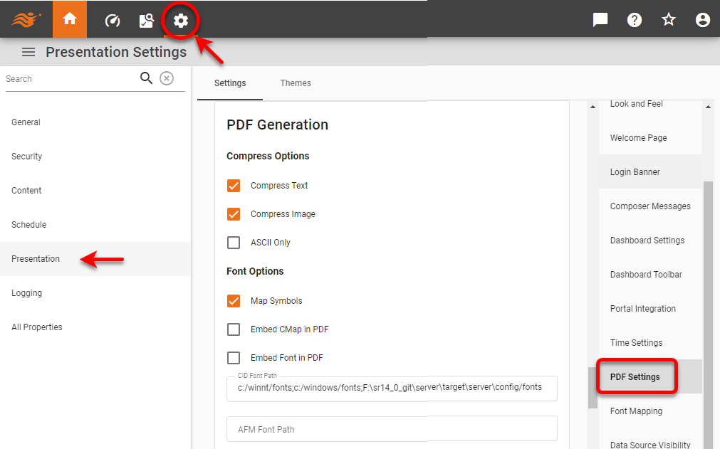The width and height of the screenshot is (720, 449).
Task: Click the hamburger menu next to Presentation Settings
Action: point(28,51)
